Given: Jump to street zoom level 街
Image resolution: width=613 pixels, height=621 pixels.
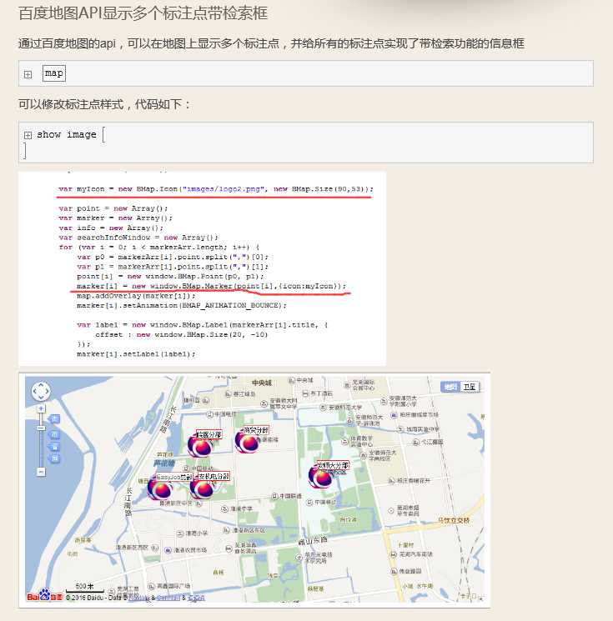Looking at the screenshot, I should point(54,418).
